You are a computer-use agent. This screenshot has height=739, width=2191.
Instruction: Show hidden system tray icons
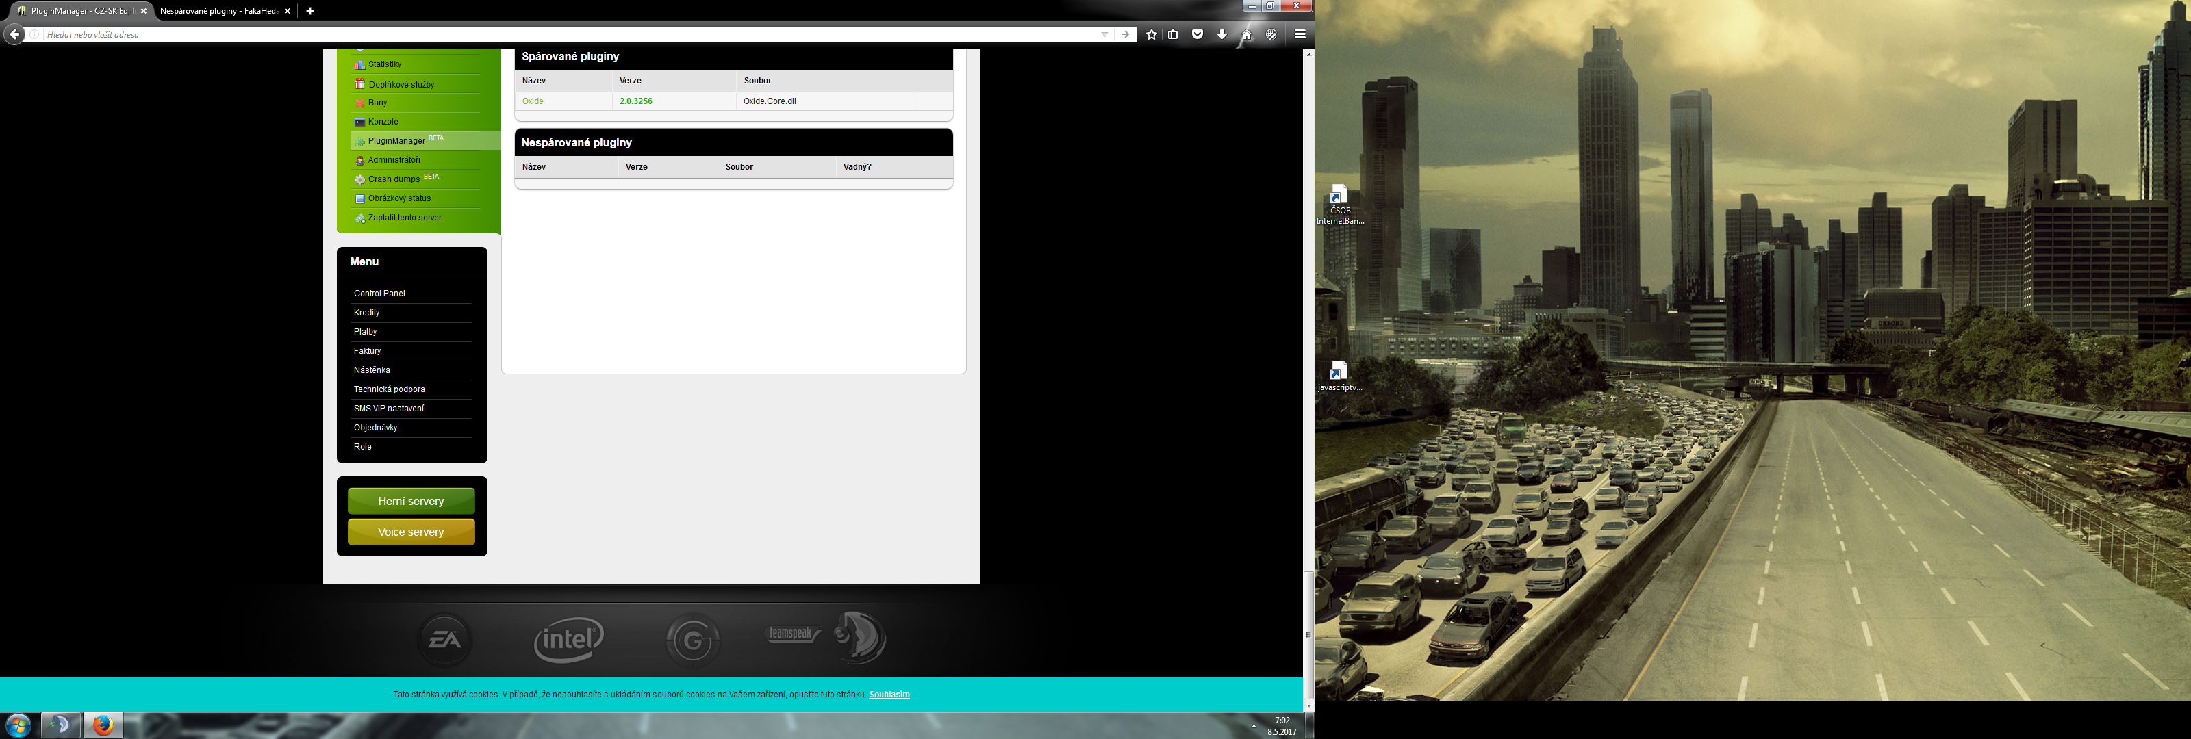(x=1254, y=726)
